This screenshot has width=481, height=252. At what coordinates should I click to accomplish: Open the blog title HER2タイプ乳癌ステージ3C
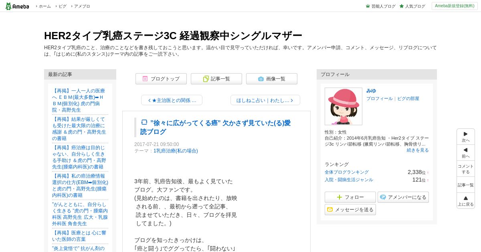(x=173, y=36)
